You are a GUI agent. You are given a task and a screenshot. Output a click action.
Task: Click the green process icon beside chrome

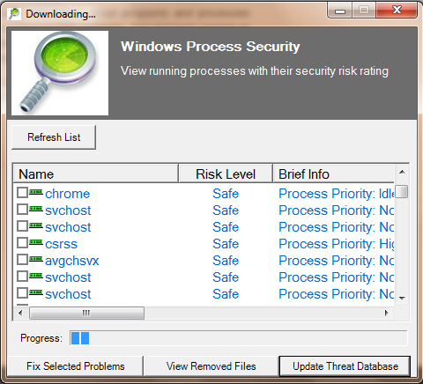36,192
